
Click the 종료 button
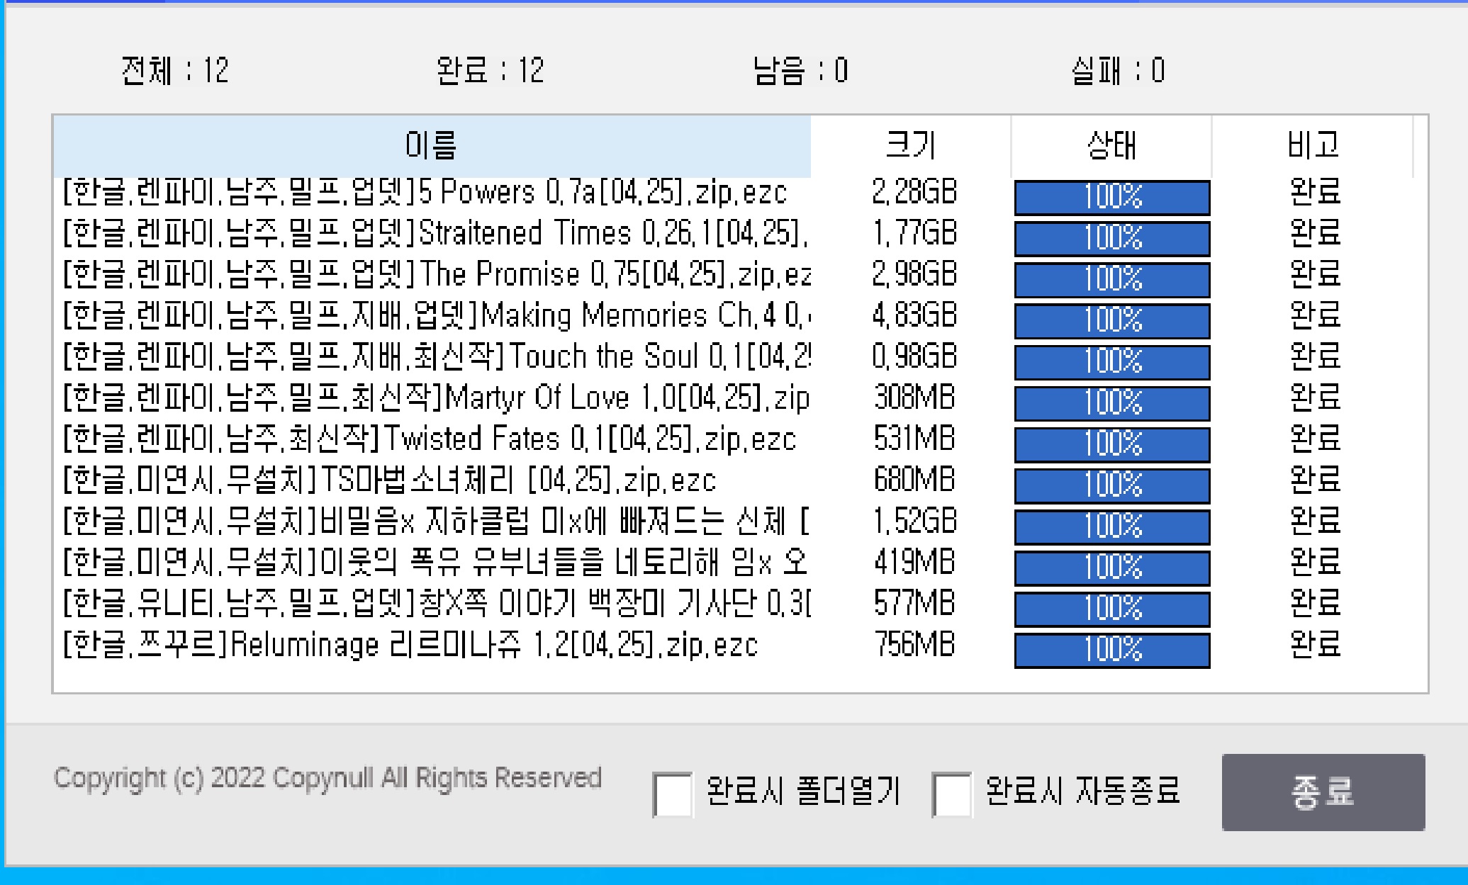(1323, 791)
